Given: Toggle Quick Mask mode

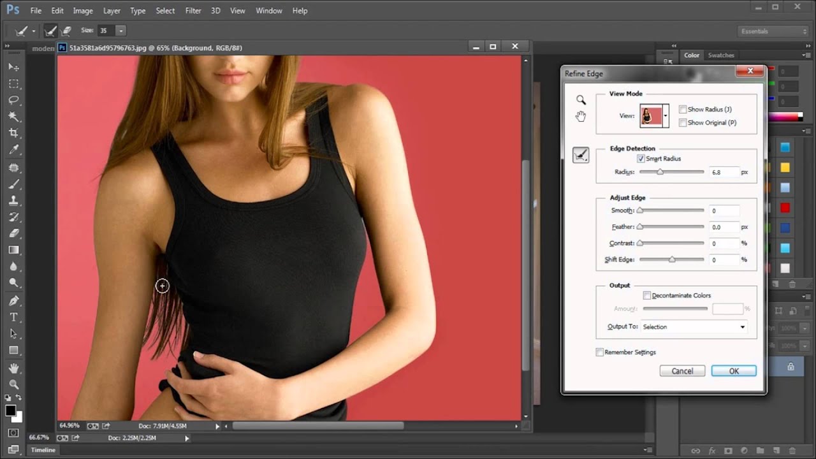Looking at the screenshot, I should coord(13,433).
